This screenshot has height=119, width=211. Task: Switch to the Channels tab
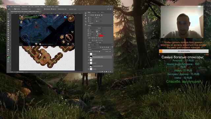coord(92,45)
